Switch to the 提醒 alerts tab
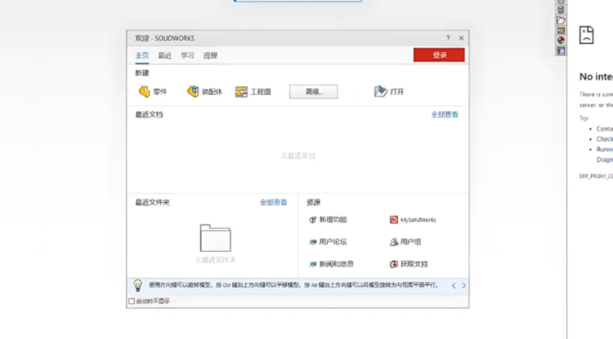This screenshot has width=613, height=339. pos(211,56)
